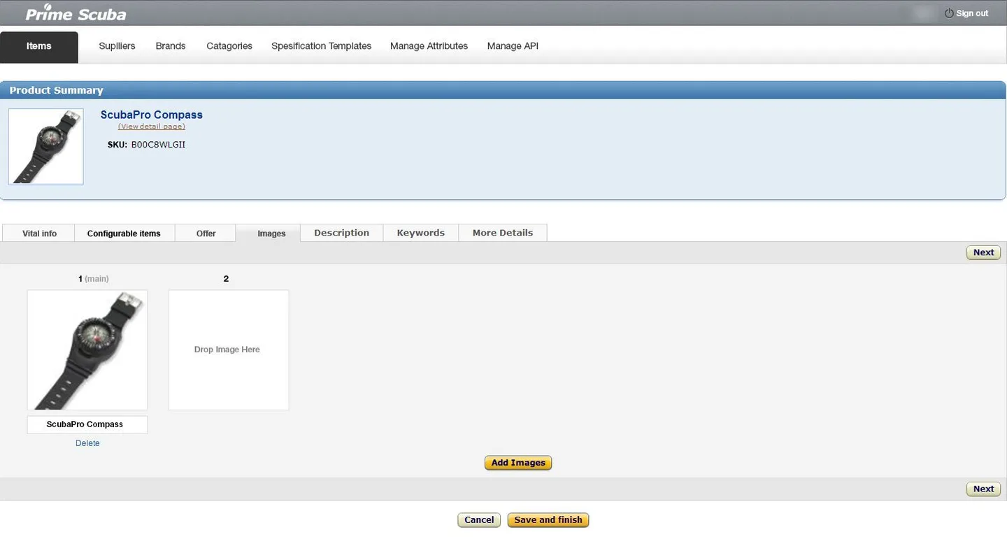
Task: Click the Product Summary header text
Action: pos(56,90)
